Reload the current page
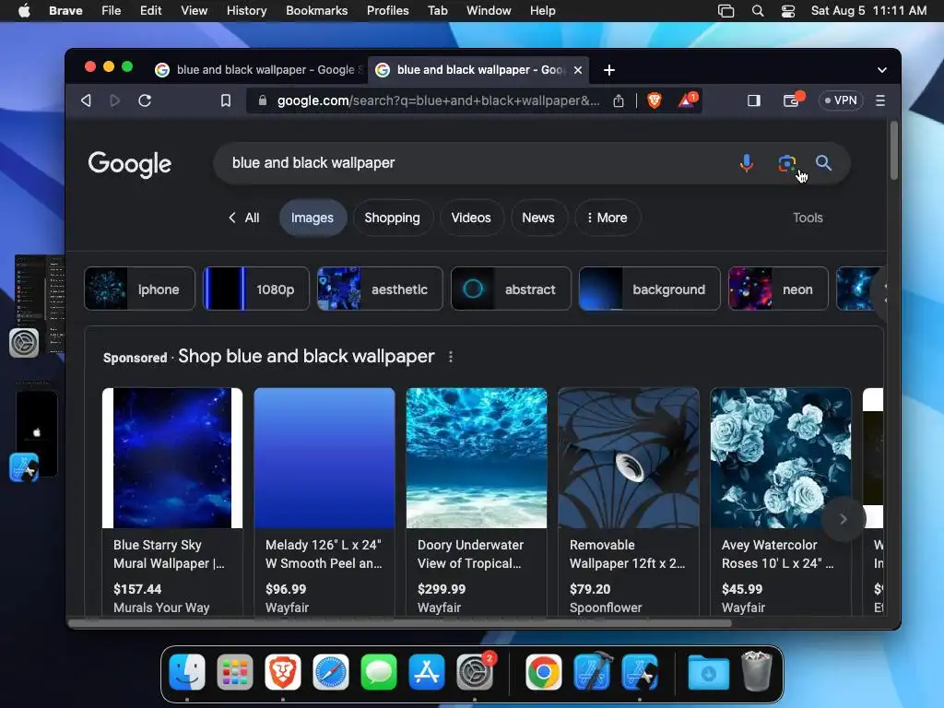Screen dimensions: 944x708 coord(145,100)
